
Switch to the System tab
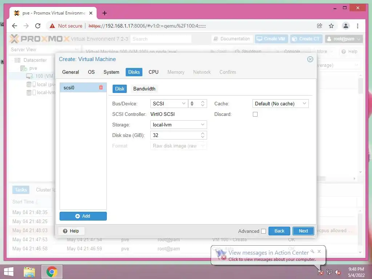111,72
